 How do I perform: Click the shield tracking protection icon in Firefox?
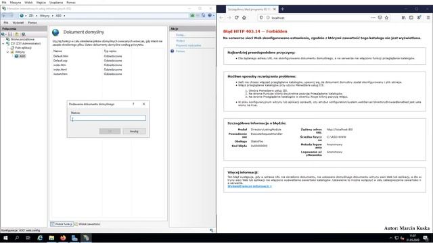[x=261, y=18]
